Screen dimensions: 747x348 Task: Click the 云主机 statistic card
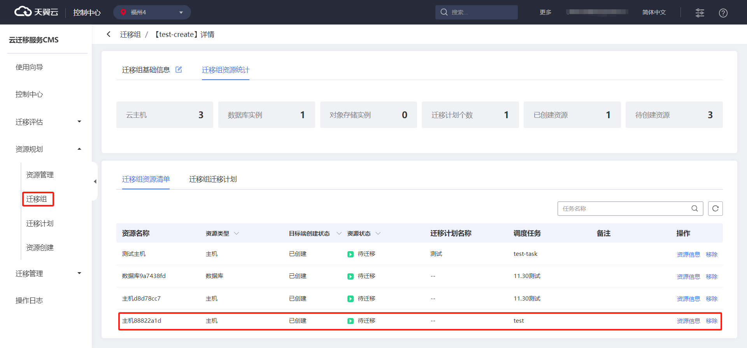[165, 115]
